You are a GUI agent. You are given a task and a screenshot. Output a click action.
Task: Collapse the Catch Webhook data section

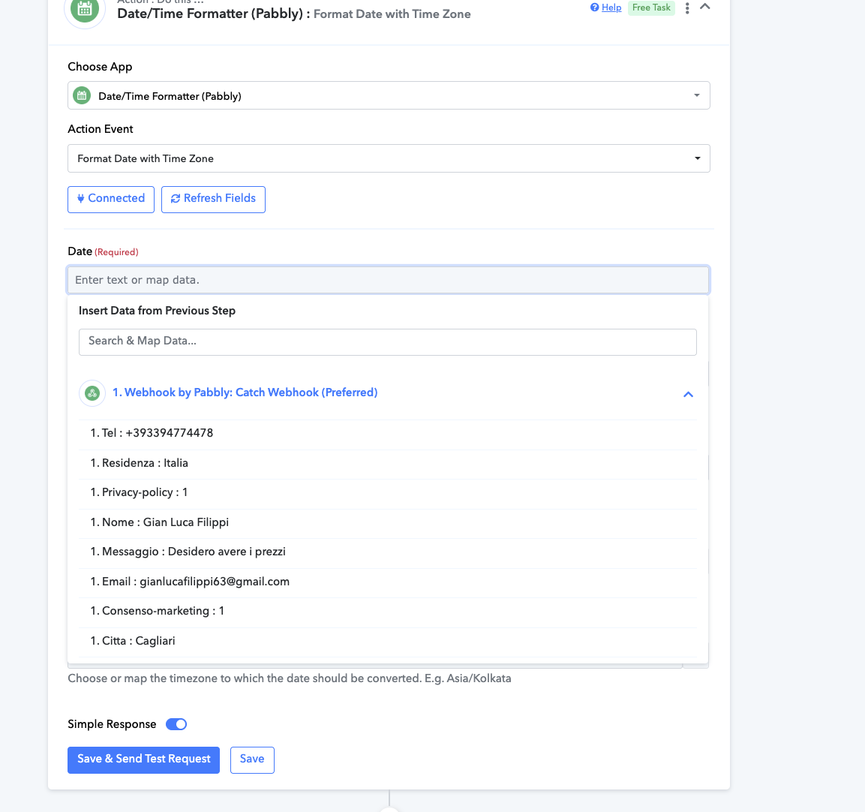tap(688, 394)
